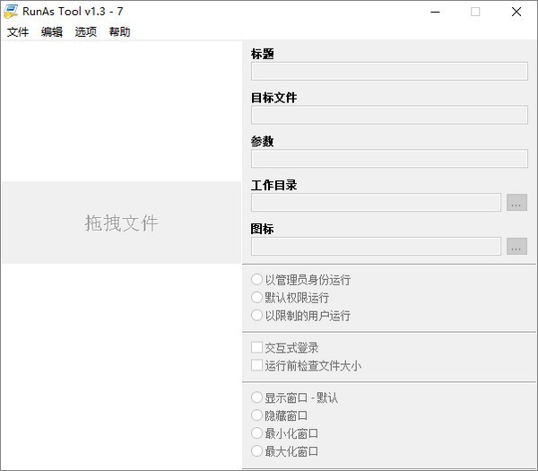538x471 pixels.
Task: Open the 帮助 menu
Action: point(119,31)
